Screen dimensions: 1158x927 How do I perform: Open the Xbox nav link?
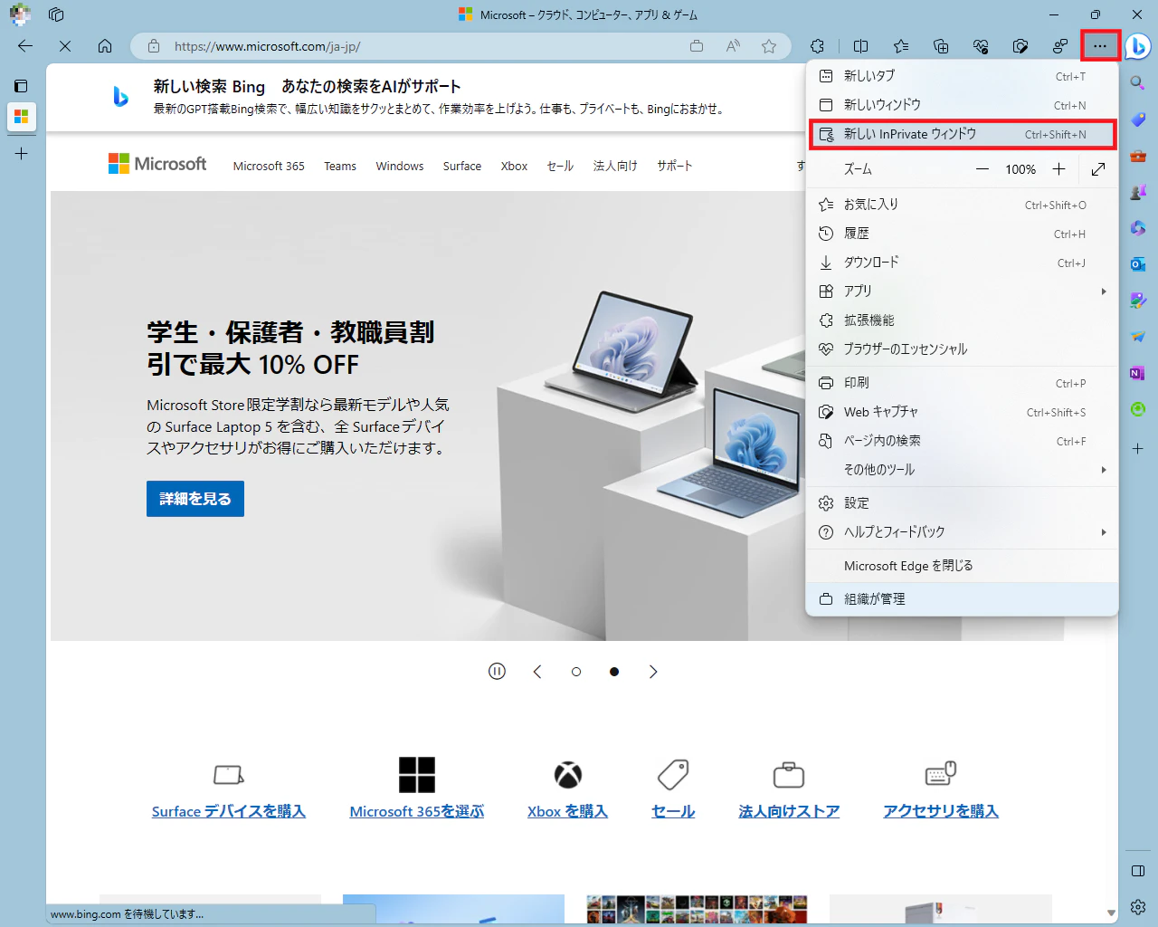pyautogui.click(x=514, y=166)
